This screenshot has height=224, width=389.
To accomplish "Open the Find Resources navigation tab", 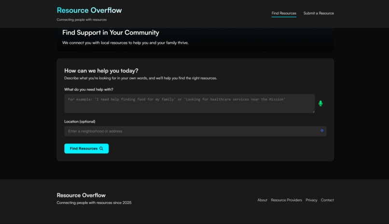I will click(x=284, y=13).
